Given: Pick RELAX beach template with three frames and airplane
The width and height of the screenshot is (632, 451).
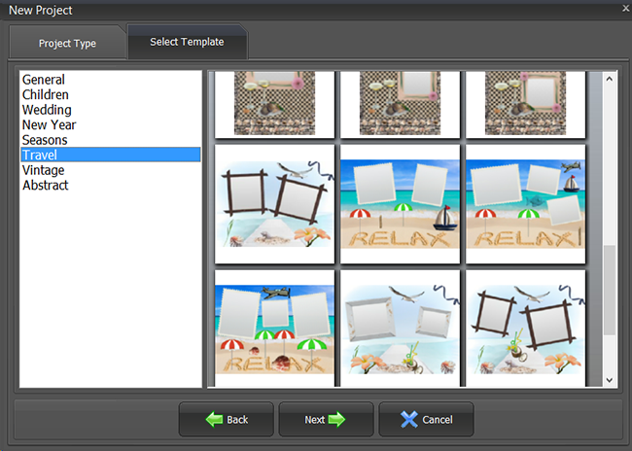Looking at the screenshot, I should click(274, 329).
